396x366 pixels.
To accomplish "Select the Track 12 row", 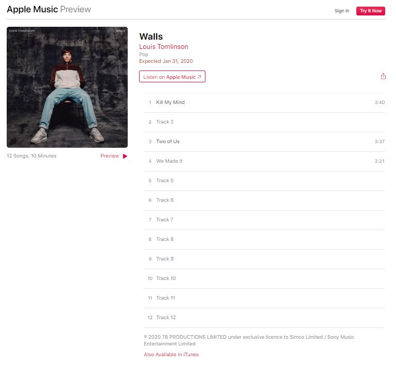I will (x=264, y=318).
